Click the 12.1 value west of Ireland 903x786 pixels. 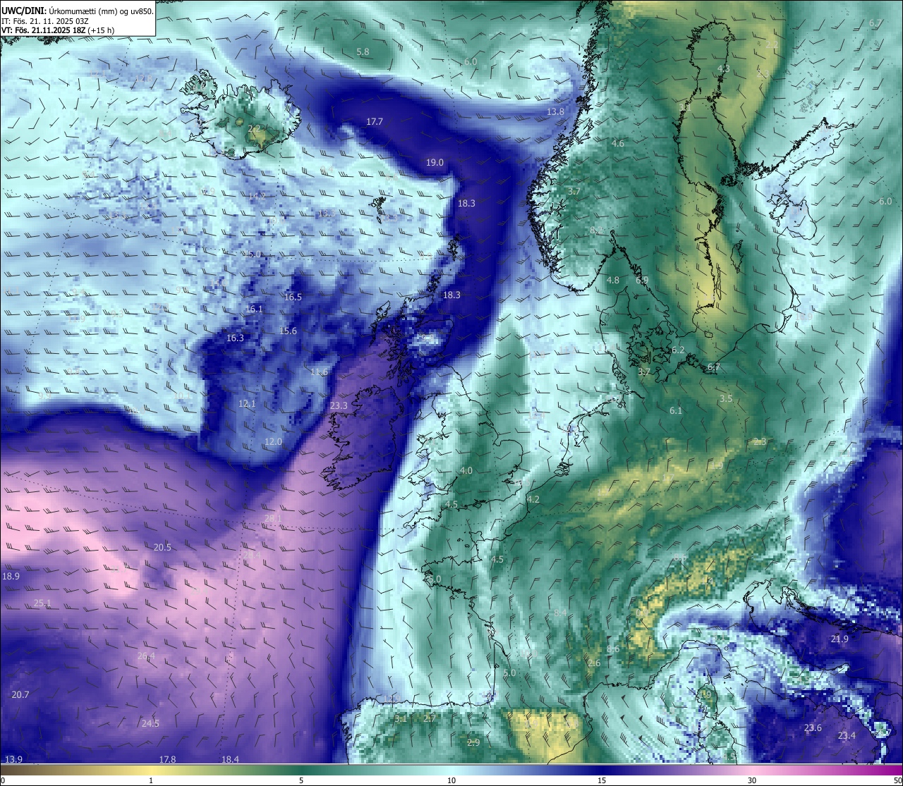click(x=247, y=404)
